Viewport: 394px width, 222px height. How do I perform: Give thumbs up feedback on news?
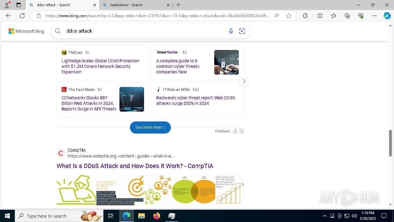[x=235, y=131]
